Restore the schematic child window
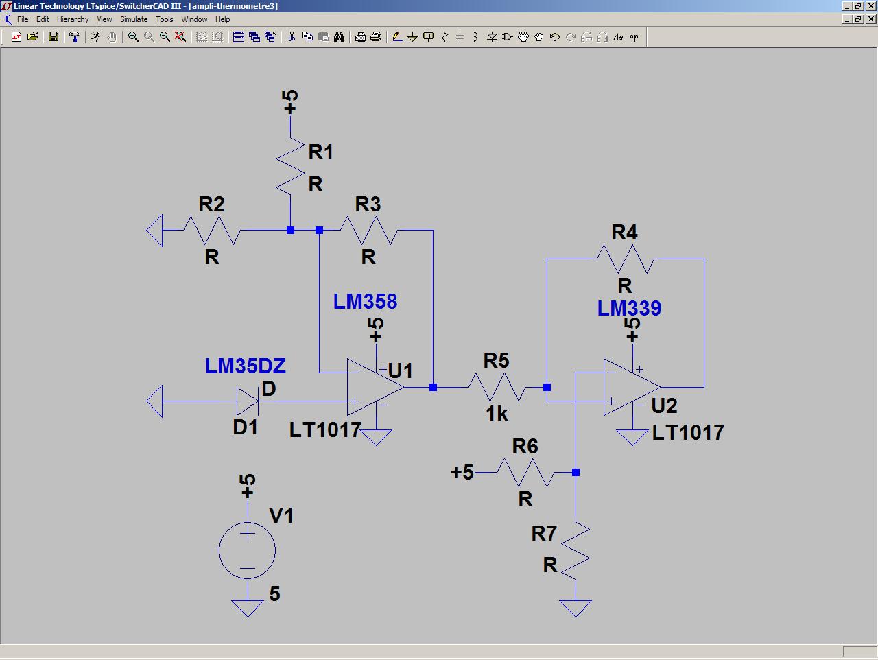This screenshot has height=660, width=878. click(x=857, y=19)
